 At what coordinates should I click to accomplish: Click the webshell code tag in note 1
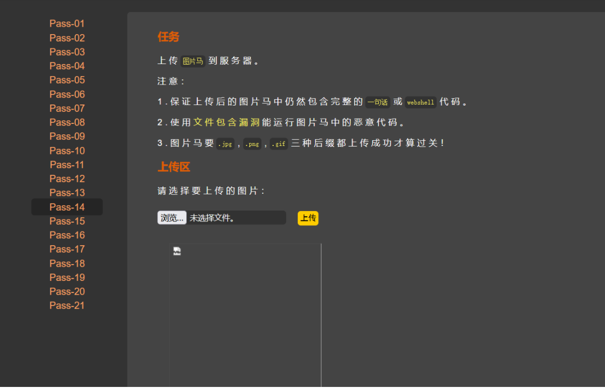coord(420,101)
